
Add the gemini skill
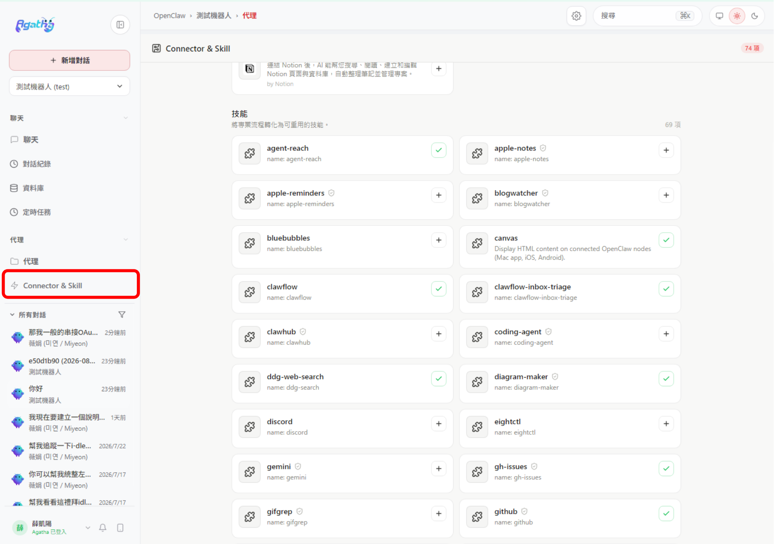(x=439, y=469)
